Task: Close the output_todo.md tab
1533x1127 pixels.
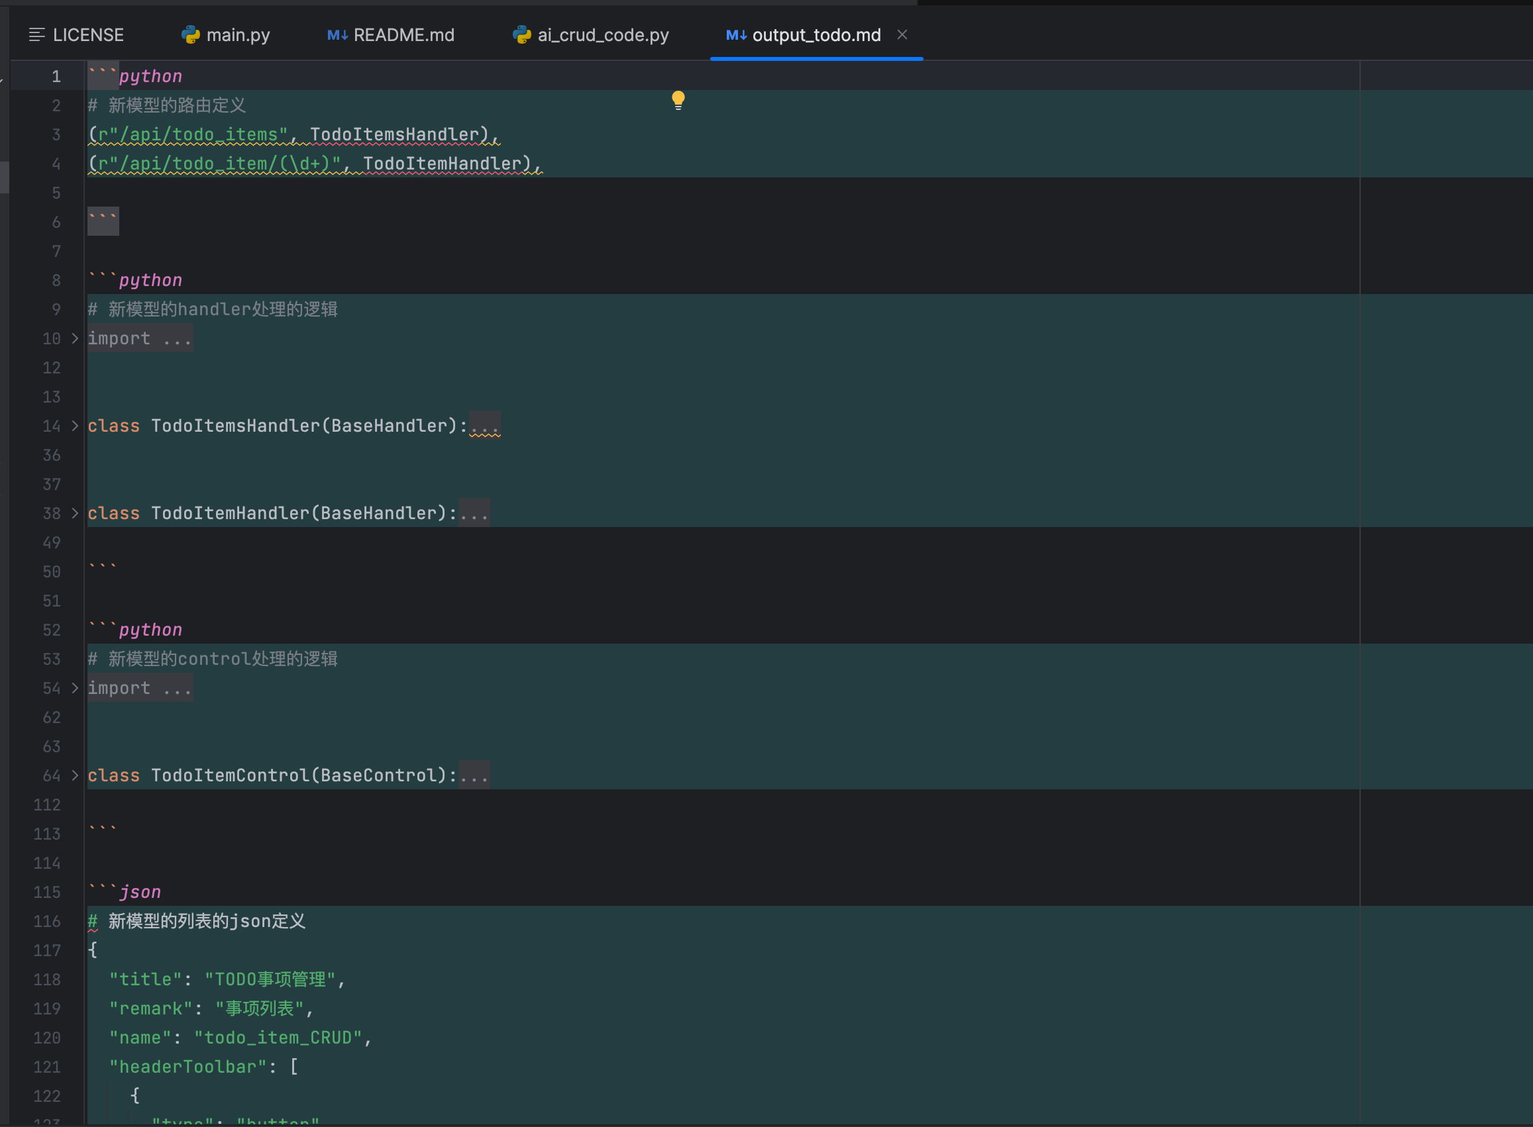Action: [x=902, y=35]
